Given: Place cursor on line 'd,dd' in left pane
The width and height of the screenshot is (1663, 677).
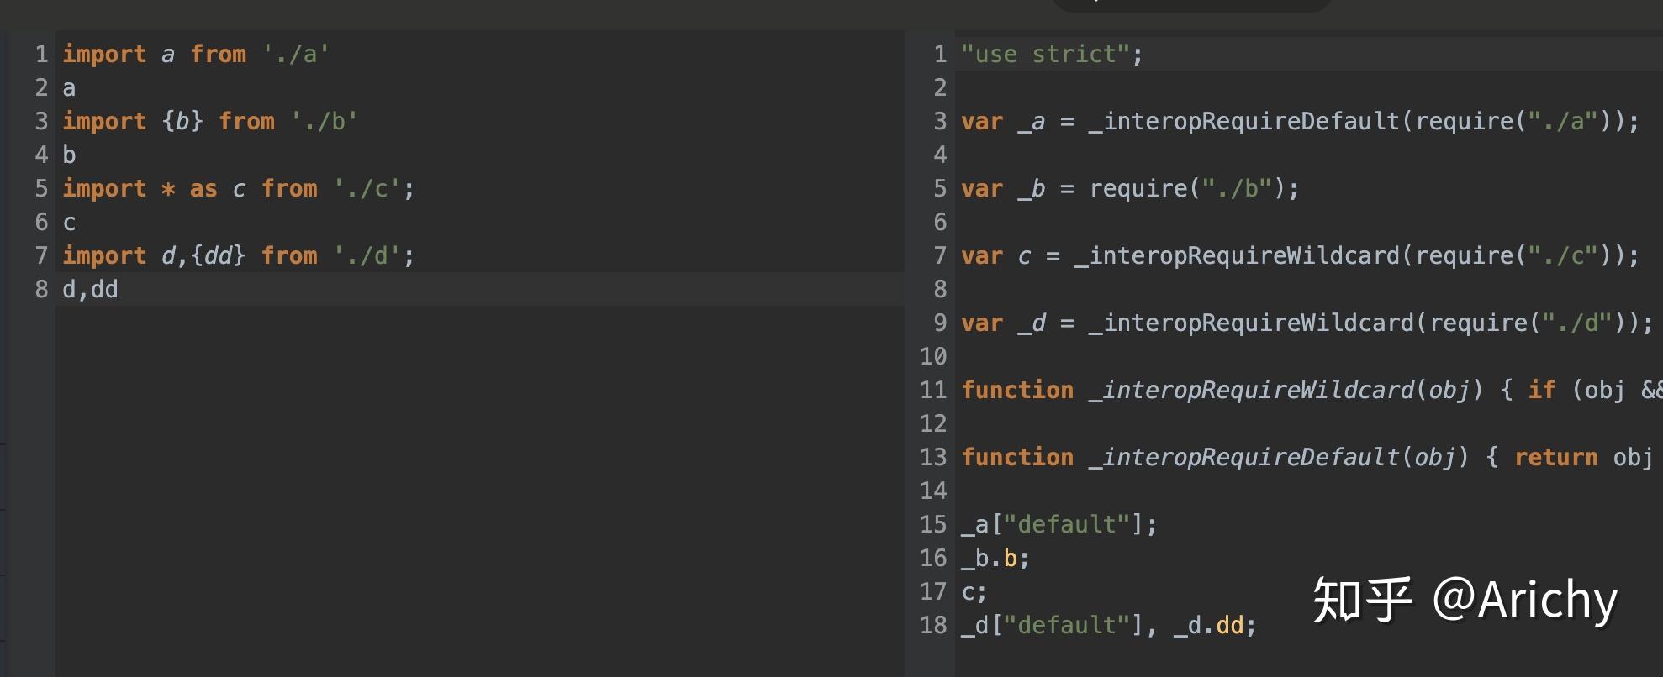Looking at the screenshot, I should tap(90, 289).
